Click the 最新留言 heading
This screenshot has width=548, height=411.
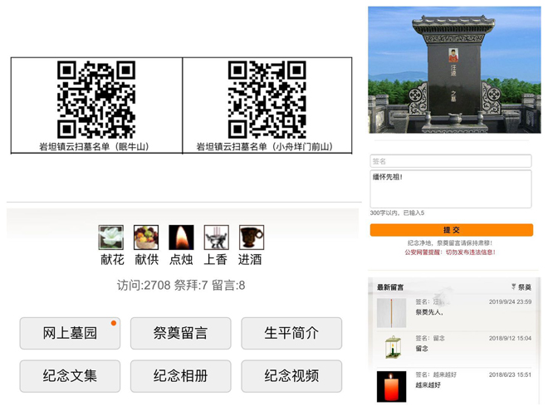390,287
